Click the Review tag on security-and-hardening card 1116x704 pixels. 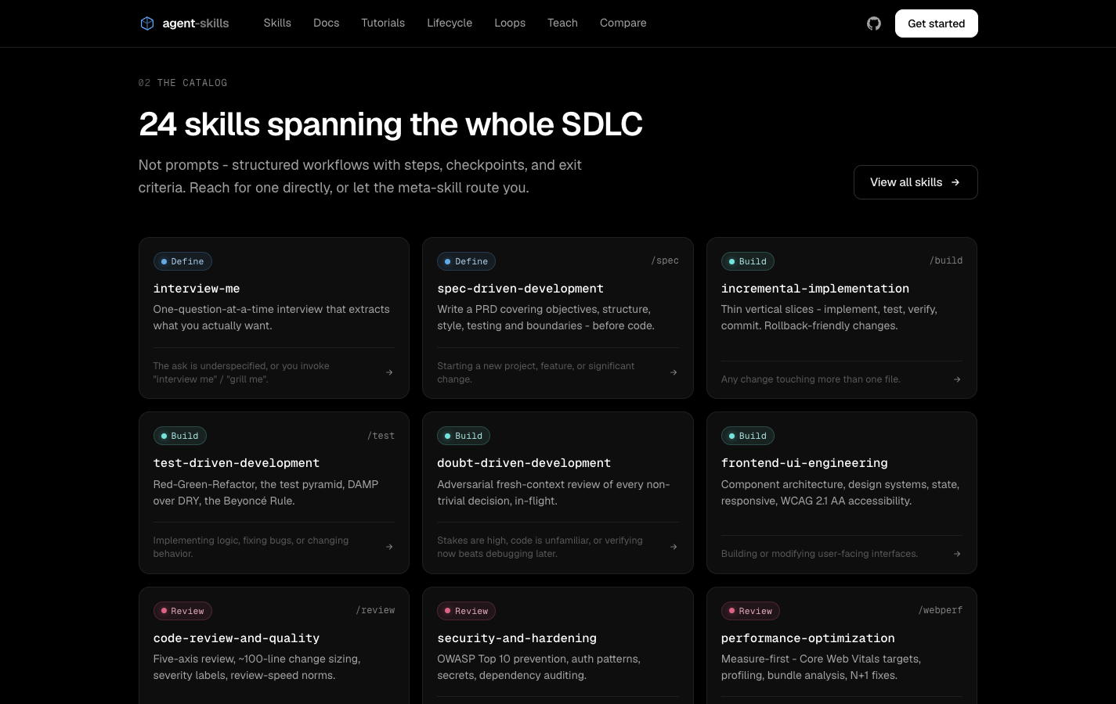click(x=466, y=611)
